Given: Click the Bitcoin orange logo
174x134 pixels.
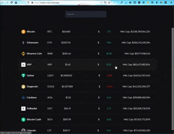Looking at the screenshot, I should click(23, 32).
